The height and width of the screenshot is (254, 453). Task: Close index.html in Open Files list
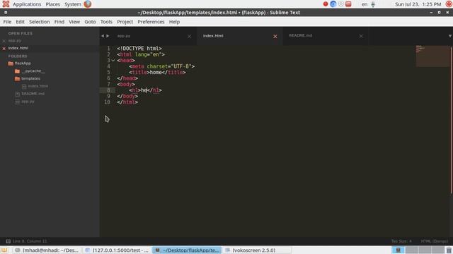click(x=4, y=49)
